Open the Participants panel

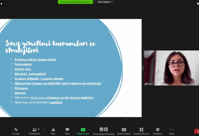pyautogui.click(x=34, y=130)
